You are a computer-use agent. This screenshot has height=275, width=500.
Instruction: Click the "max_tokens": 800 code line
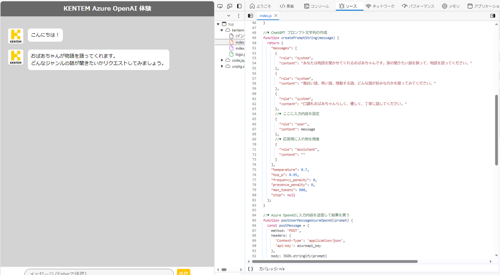(289, 190)
